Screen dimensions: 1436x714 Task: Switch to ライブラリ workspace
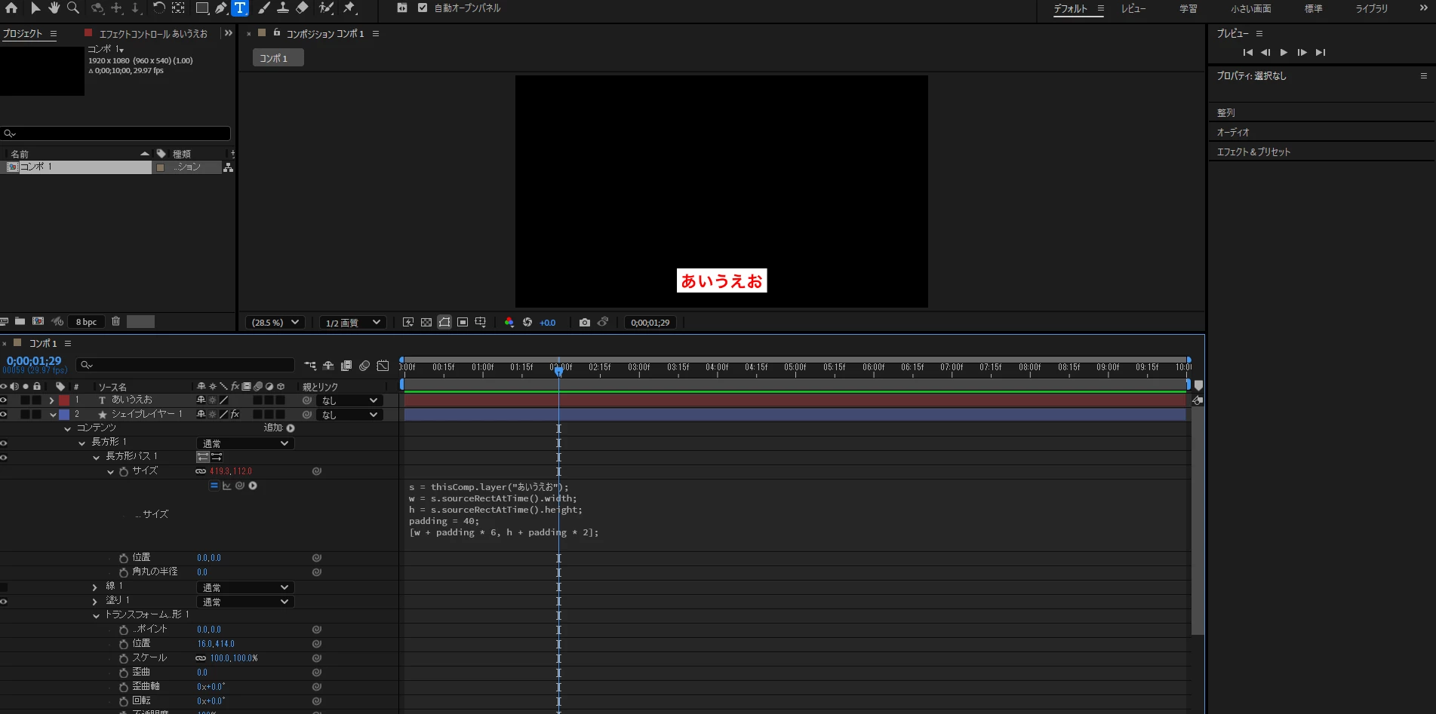point(1371,8)
